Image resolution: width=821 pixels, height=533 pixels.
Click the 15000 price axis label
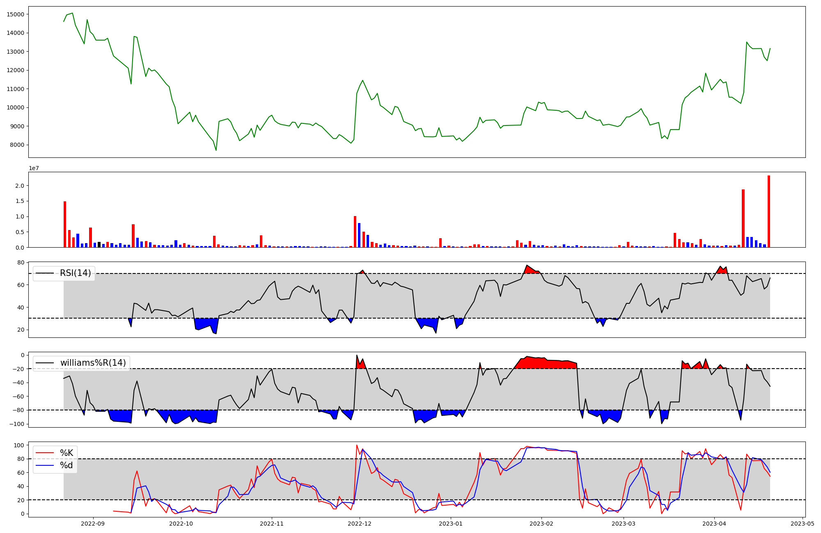(x=16, y=14)
